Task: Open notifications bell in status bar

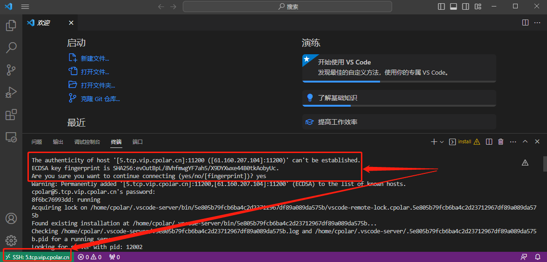Action: (538, 257)
